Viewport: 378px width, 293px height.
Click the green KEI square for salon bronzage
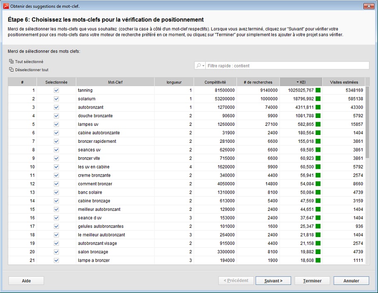click(318, 252)
